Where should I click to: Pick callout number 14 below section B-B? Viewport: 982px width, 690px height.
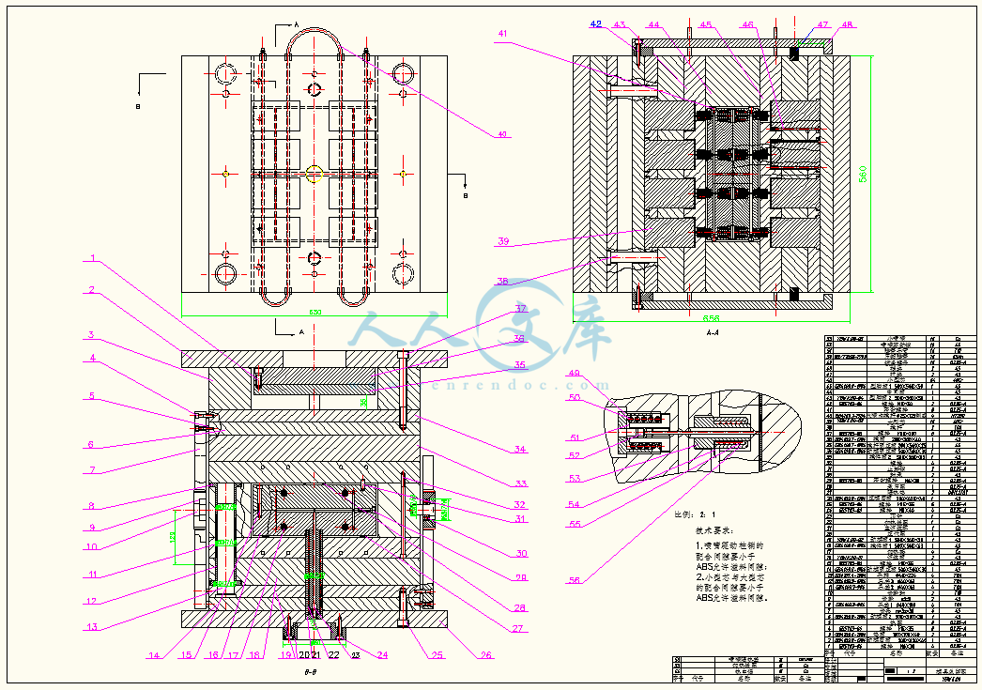(x=153, y=655)
